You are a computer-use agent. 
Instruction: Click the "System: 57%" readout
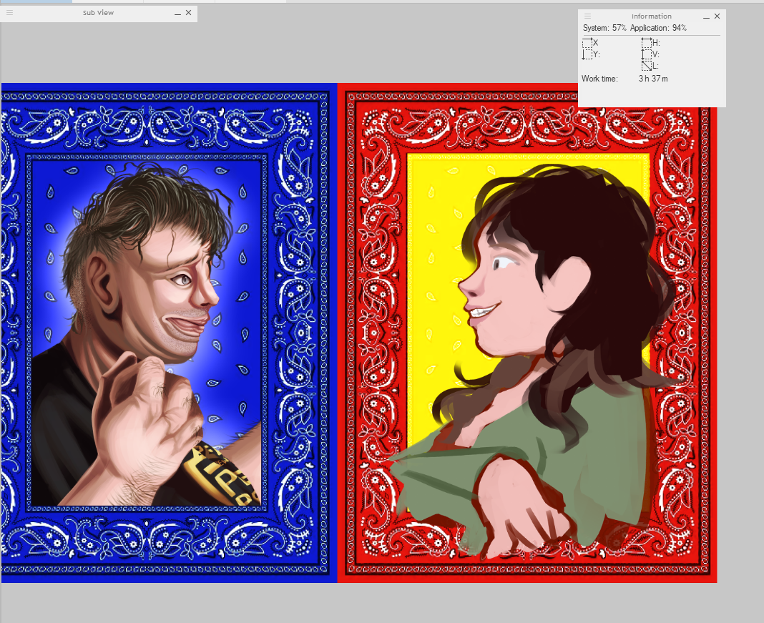point(604,28)
